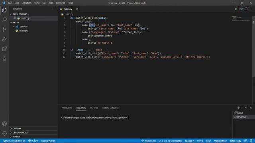255x143 pixels.
Task: Switch to the Output panel tab
Action: point(94,108)
